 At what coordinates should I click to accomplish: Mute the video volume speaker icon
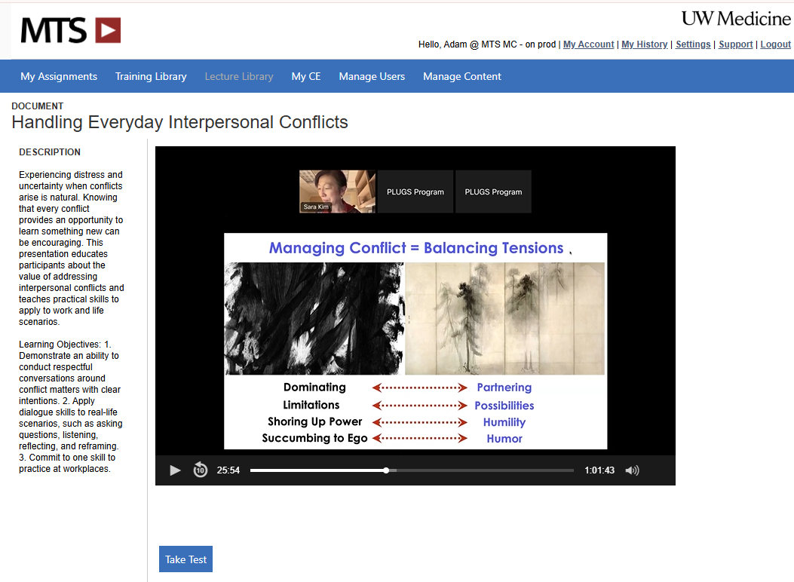632,470
